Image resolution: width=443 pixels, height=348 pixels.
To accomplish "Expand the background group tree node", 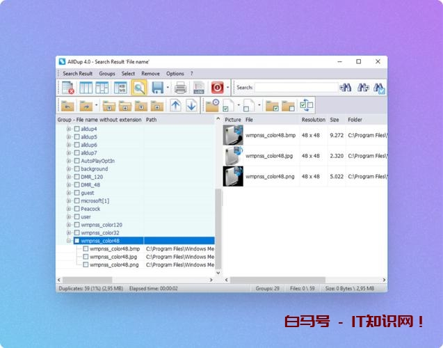I will pyautogui.click(x=69, y=169).
